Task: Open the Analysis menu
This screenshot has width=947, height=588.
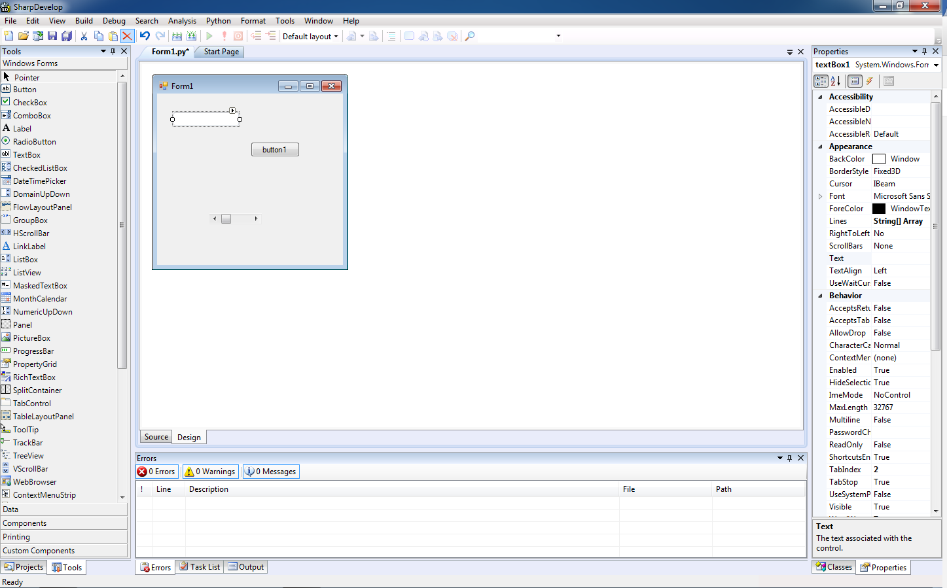Action: coord(182,20)
